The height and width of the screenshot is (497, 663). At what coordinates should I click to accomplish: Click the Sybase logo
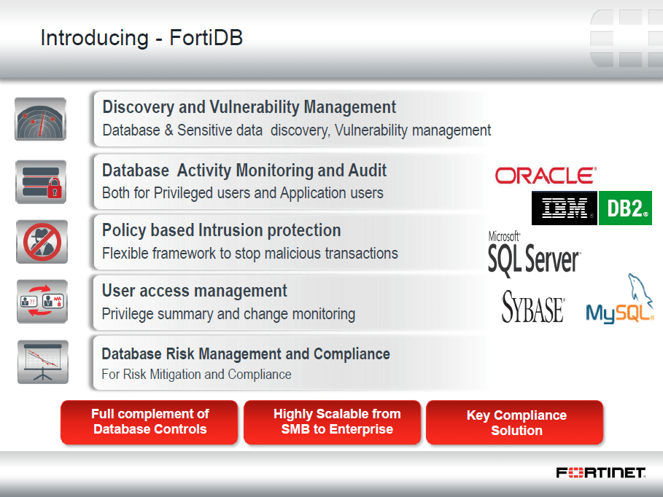[533, 308]
